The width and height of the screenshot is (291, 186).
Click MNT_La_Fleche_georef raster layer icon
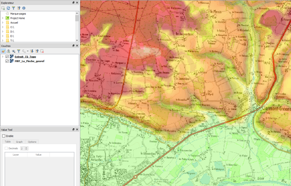[x=12, y=61]
